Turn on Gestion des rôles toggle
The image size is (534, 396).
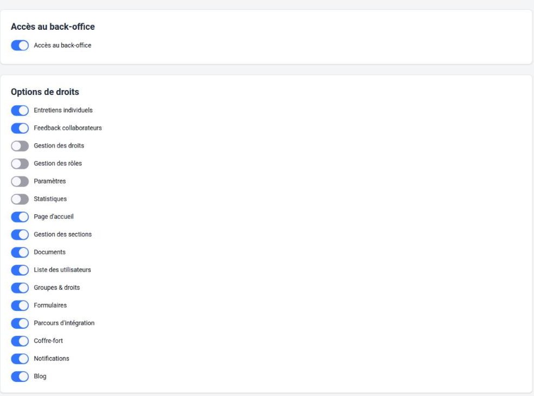(x=20, y=163)
